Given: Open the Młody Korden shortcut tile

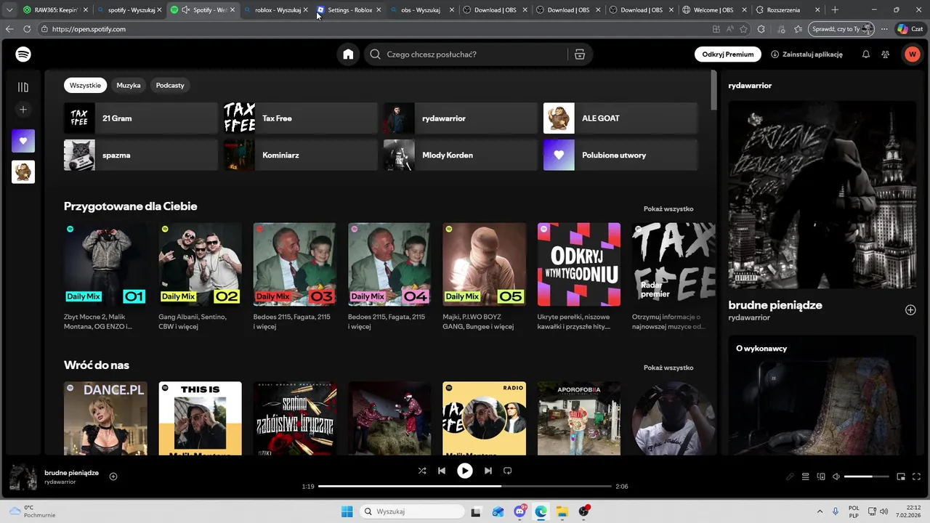Looking at the screenshot, I should 461,155.
